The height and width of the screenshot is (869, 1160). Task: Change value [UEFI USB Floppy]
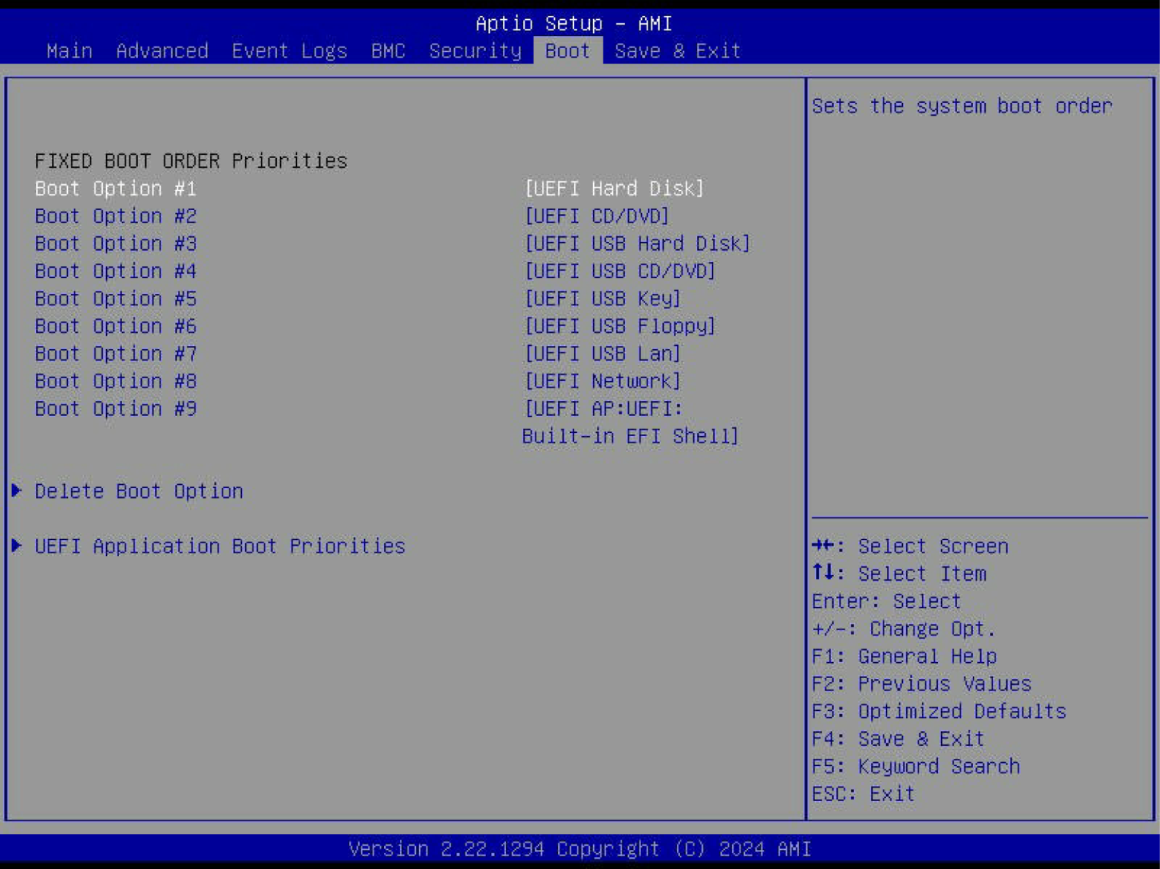pyautogui.click(x=619, y=326)
